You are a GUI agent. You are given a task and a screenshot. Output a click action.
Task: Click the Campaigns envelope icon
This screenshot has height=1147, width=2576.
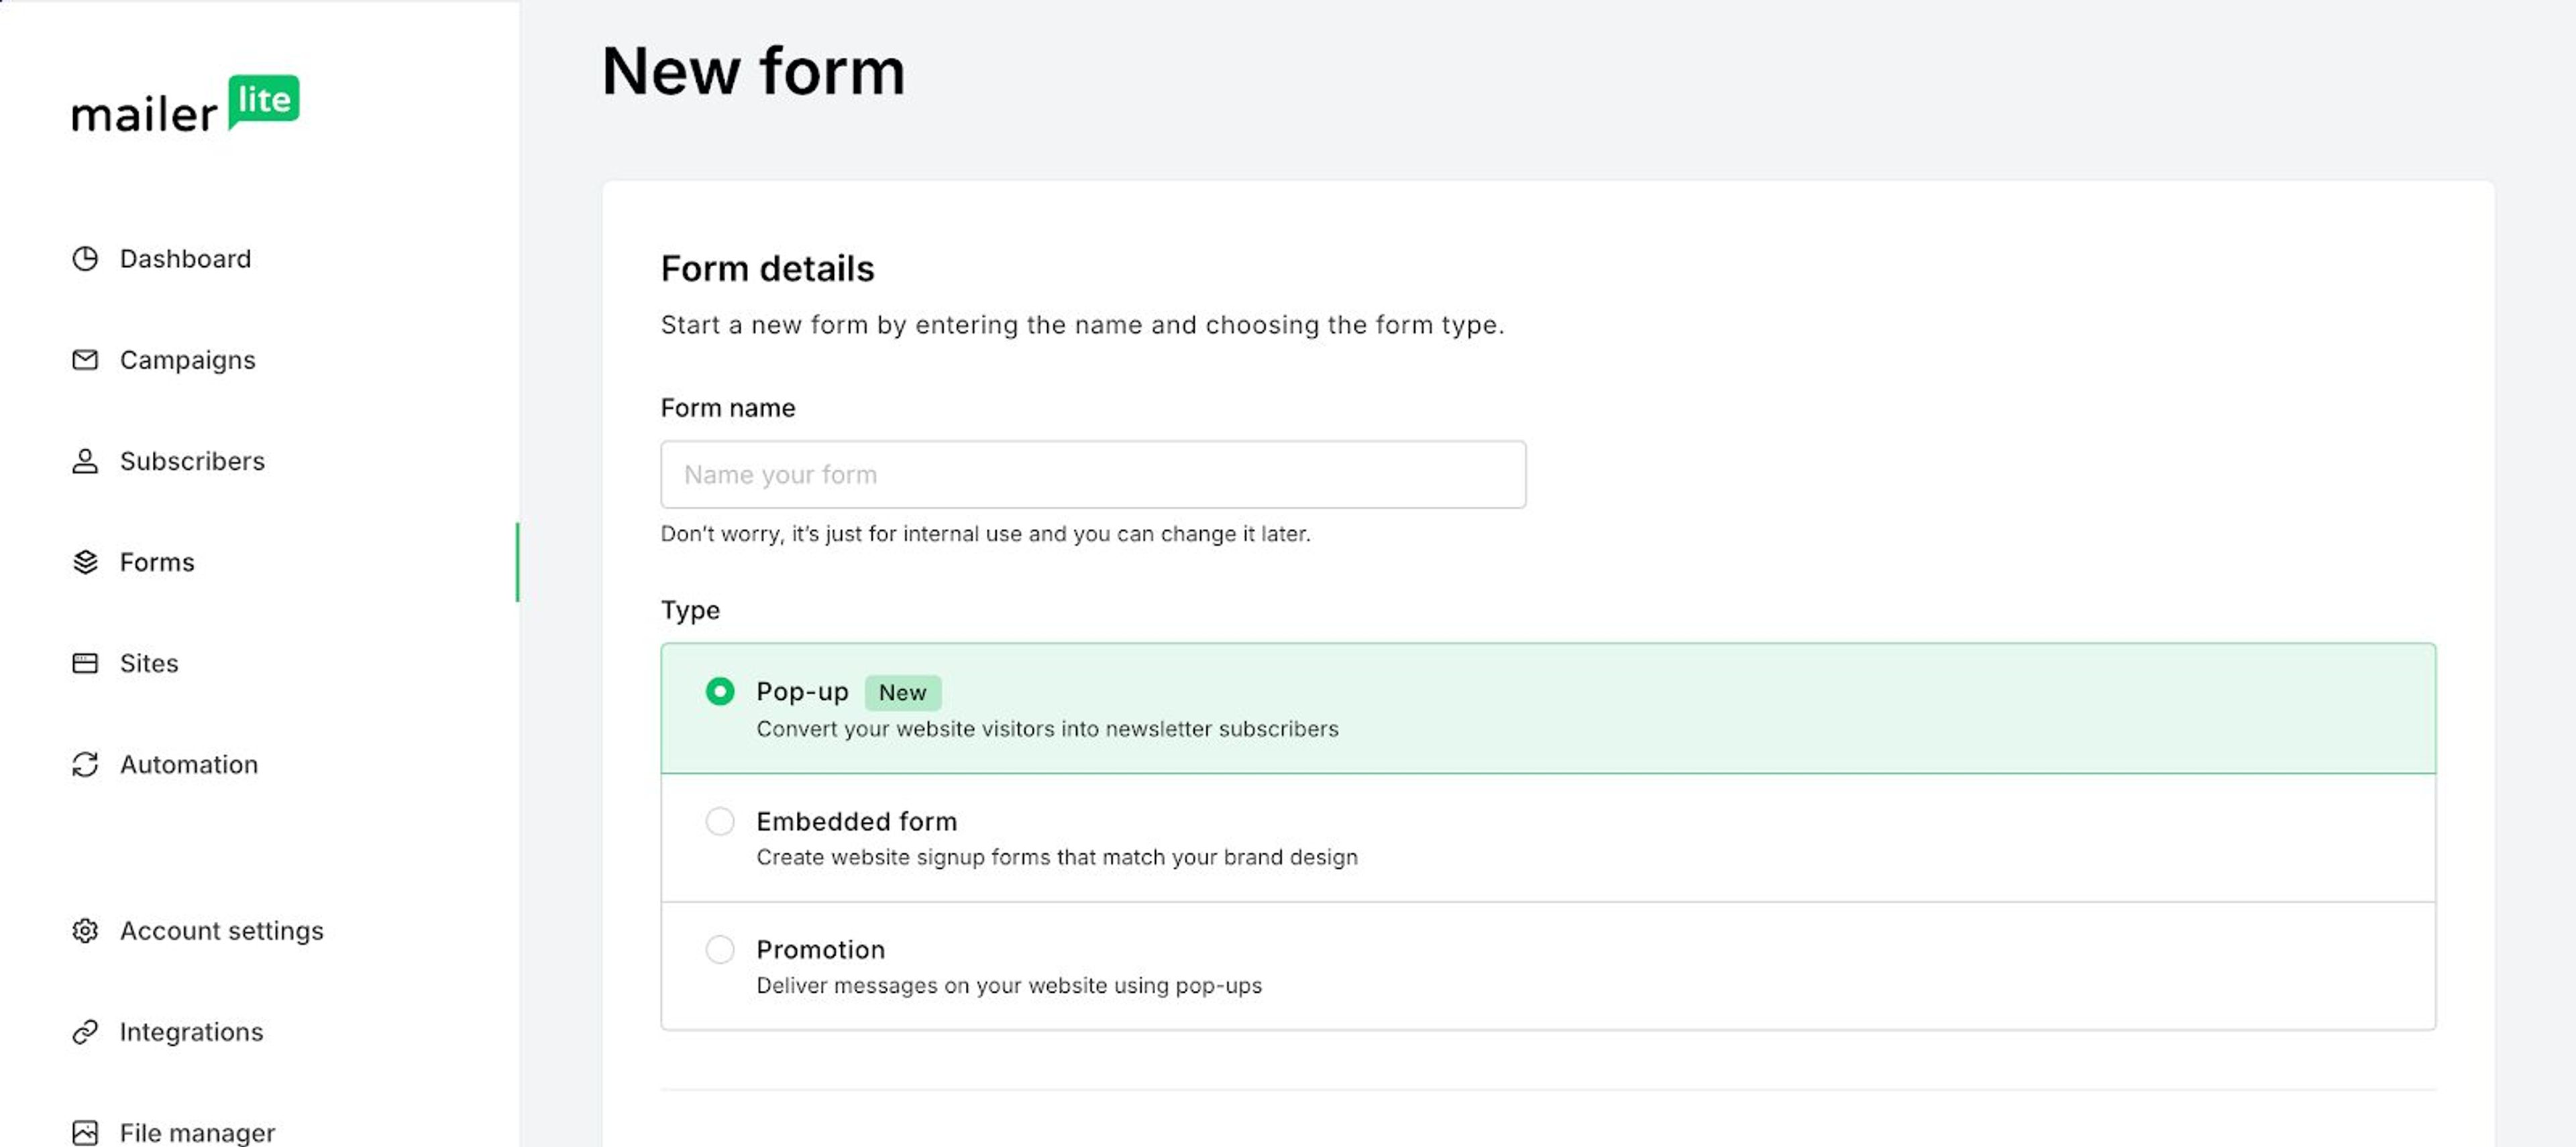pyautogui.click(x=85, y=360)
